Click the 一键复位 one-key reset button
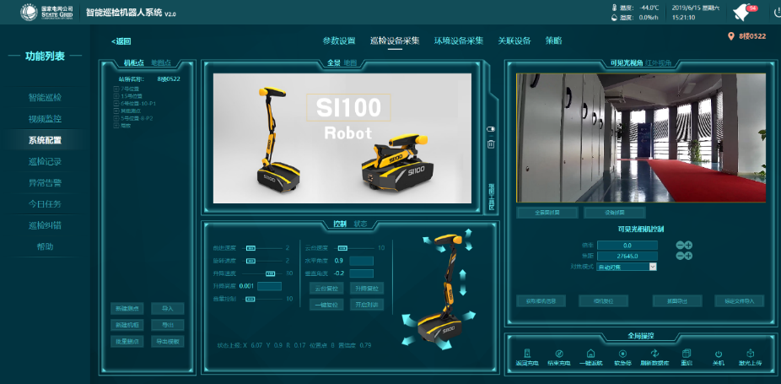781x384 pixels. (x=326, y=305)
